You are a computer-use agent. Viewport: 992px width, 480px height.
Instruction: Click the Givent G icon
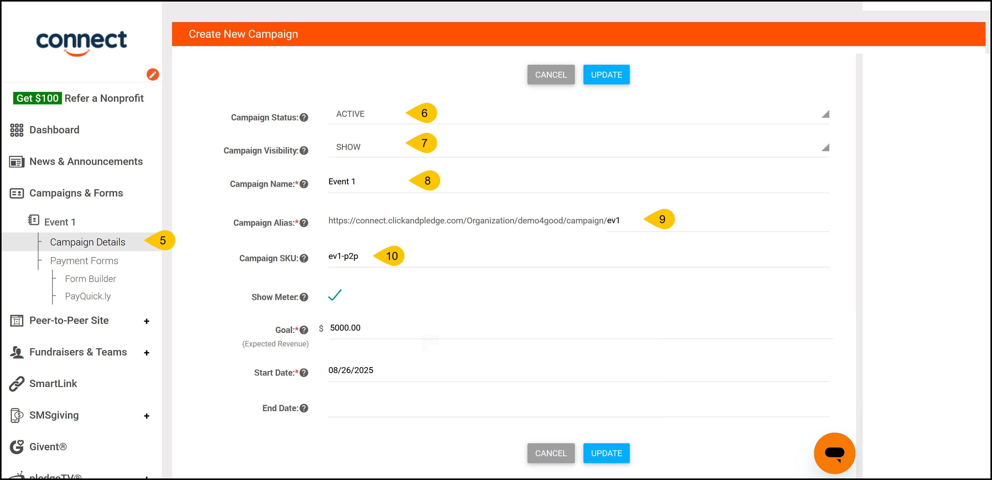pyautogui.click(x=17, y=447)
